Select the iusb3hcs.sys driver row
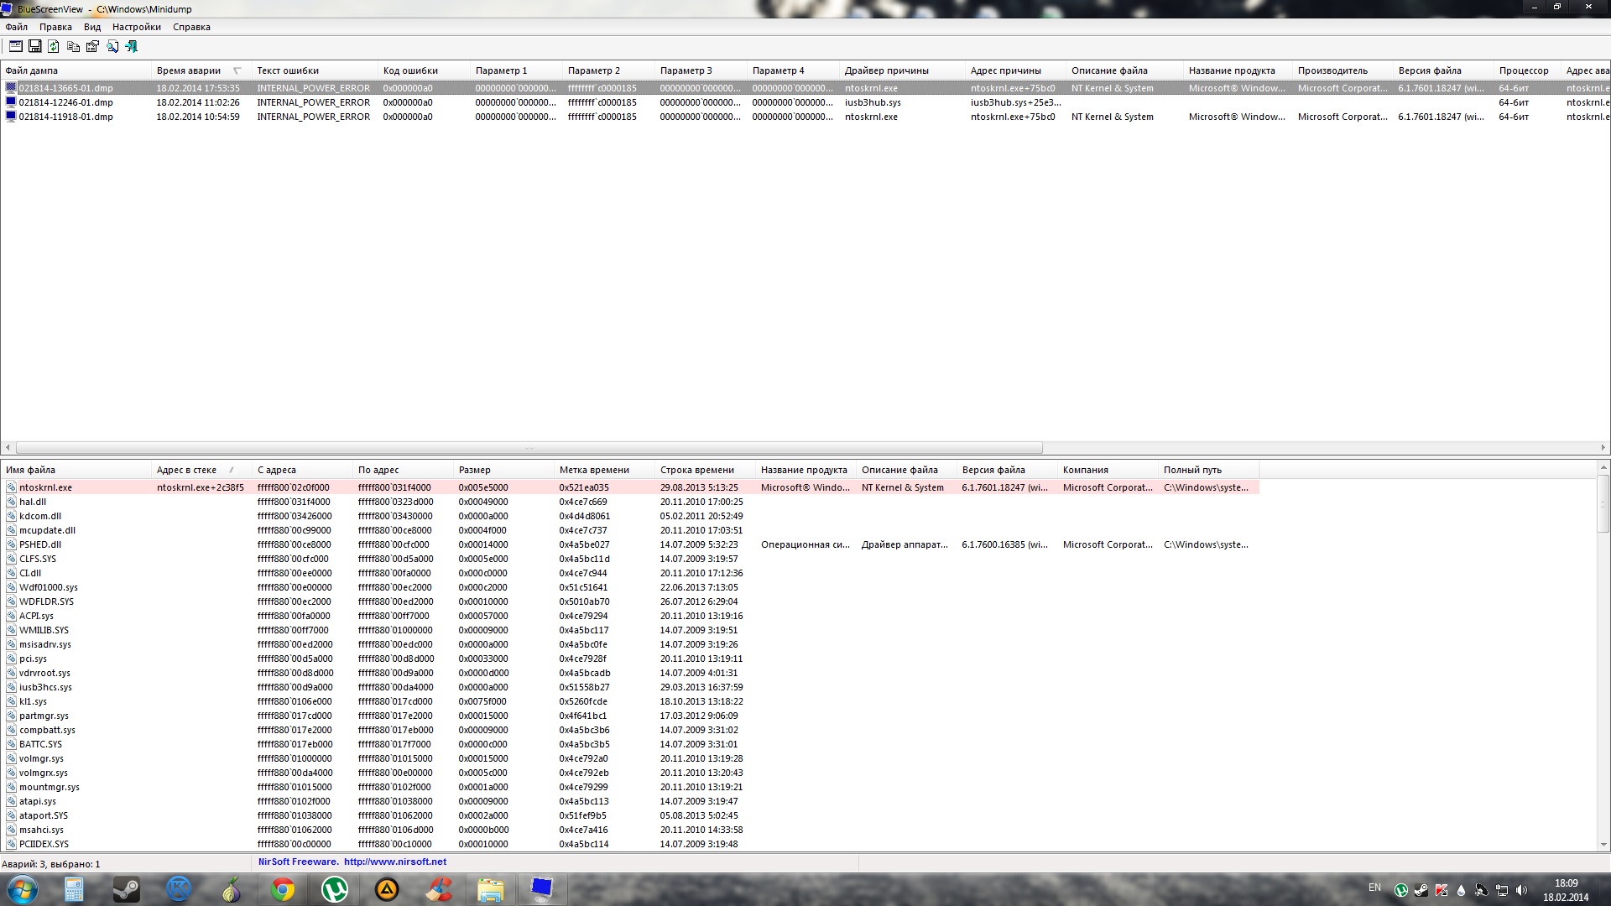The height and width of the screenshot is (906, 1611). (x=45, y=687)
